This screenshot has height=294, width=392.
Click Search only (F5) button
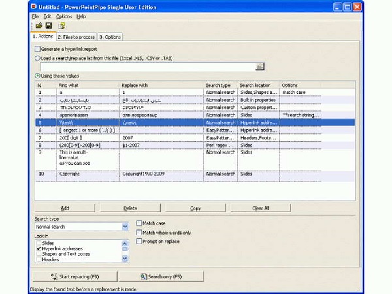161,276
